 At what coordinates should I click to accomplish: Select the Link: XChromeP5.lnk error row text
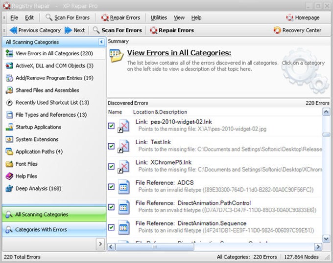tap(164, 162)
